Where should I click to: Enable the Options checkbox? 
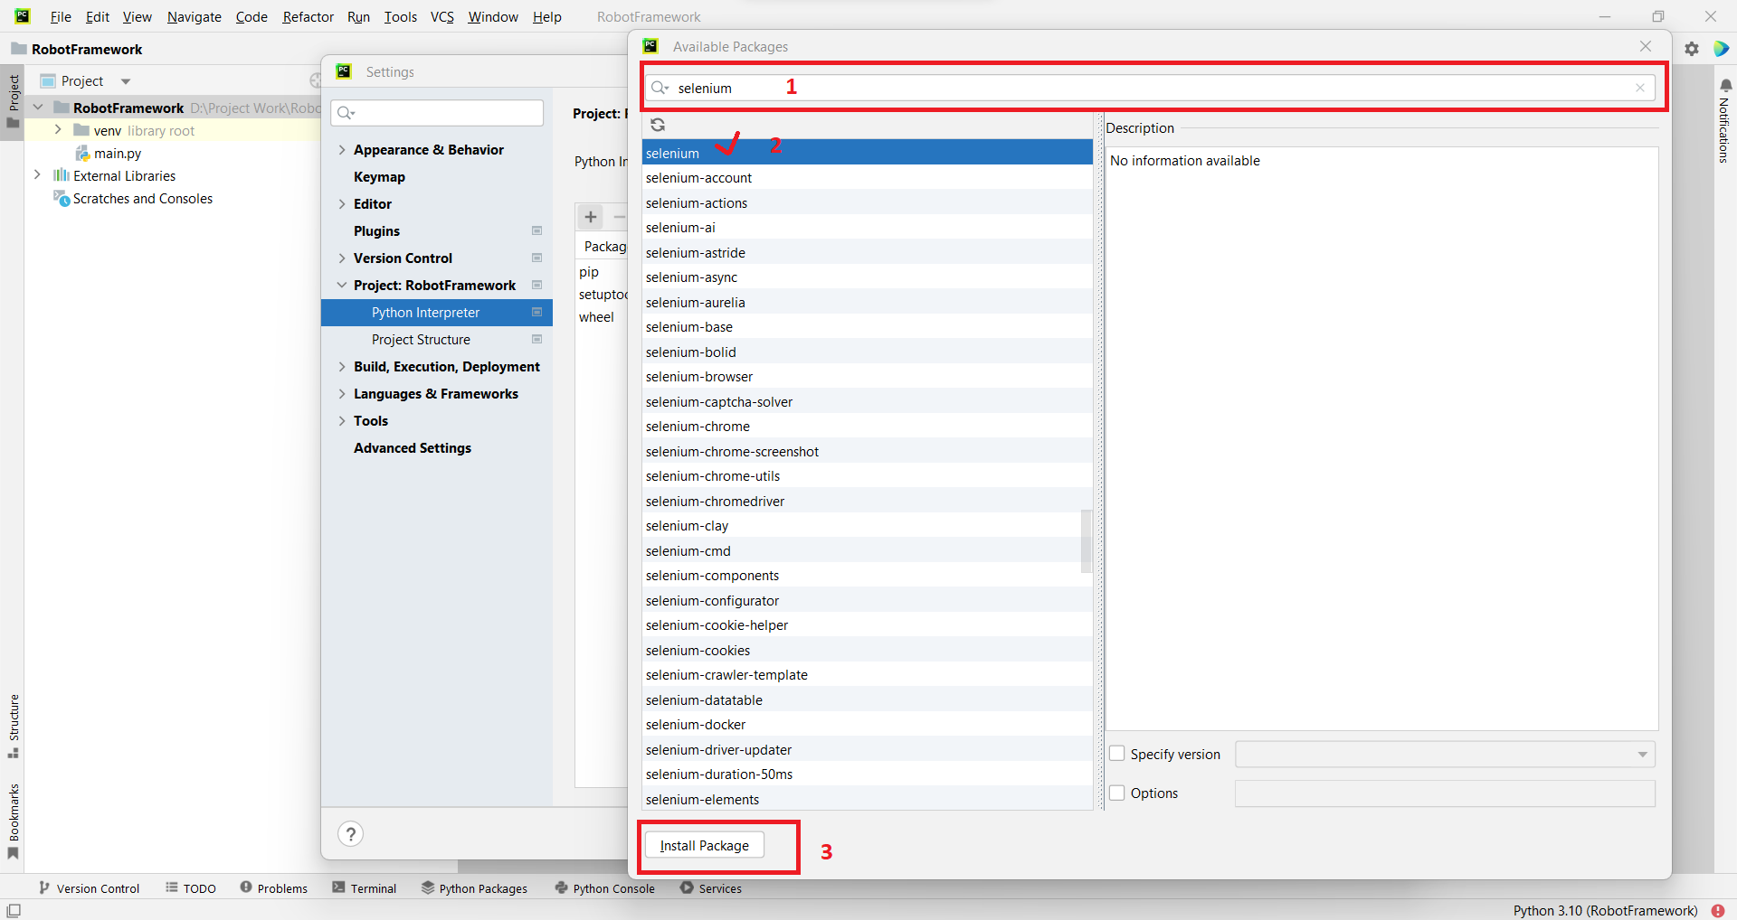[x=1117, y=793]
